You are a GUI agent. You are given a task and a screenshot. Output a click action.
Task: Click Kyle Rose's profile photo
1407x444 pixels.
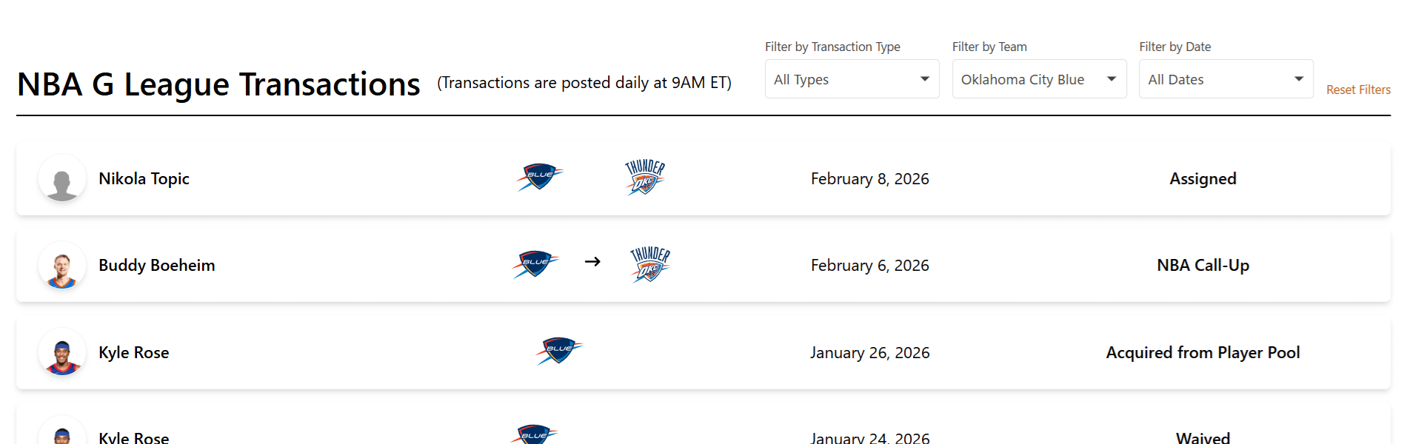tap(62, 352)
